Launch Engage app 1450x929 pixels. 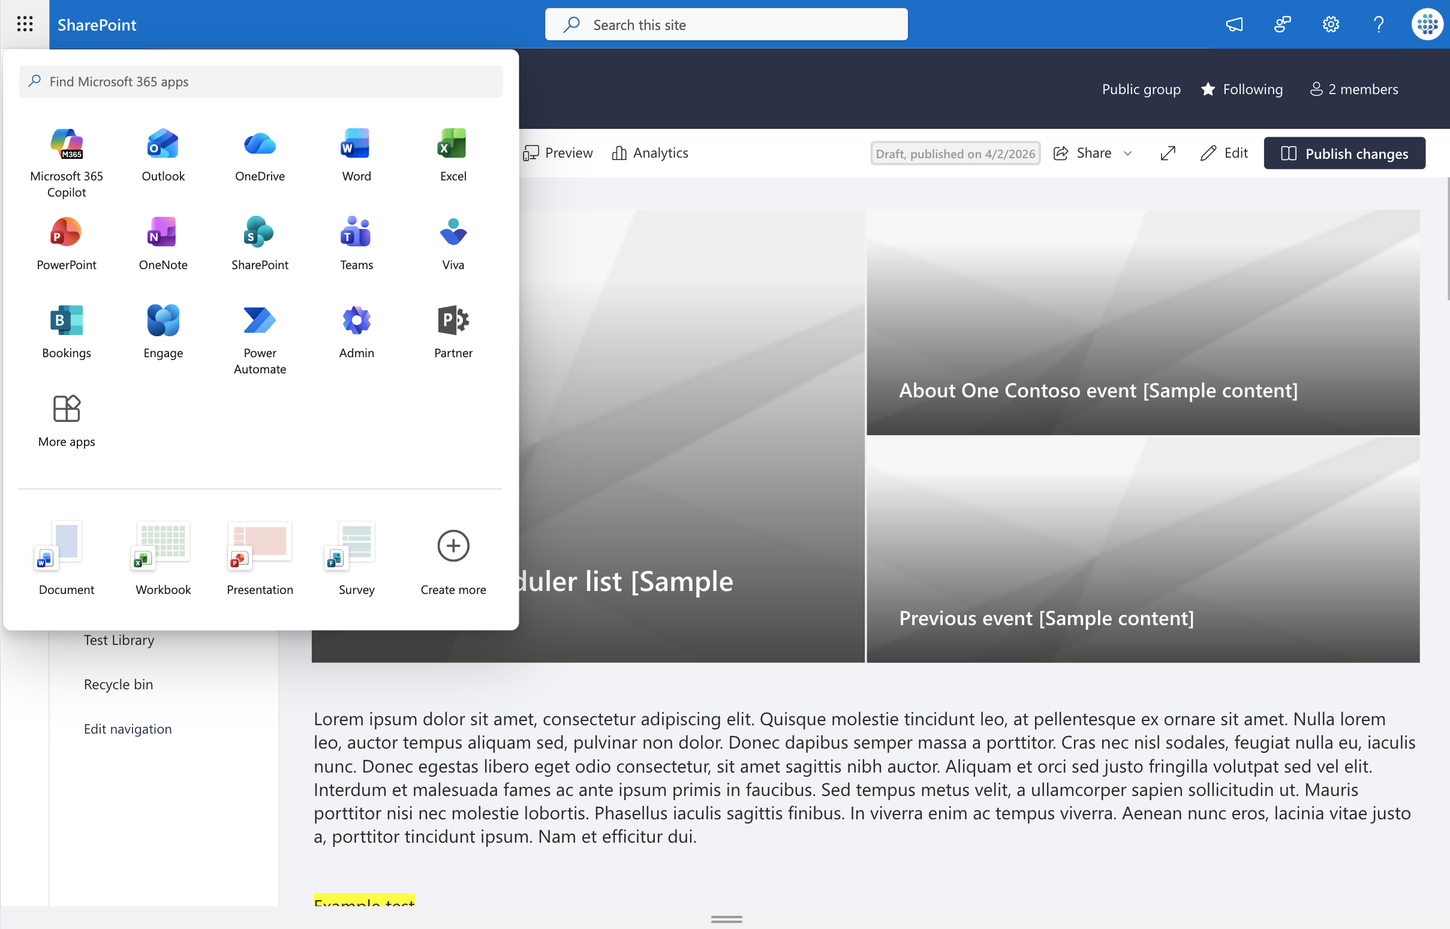pyautogui.click(x=163, y=331)
